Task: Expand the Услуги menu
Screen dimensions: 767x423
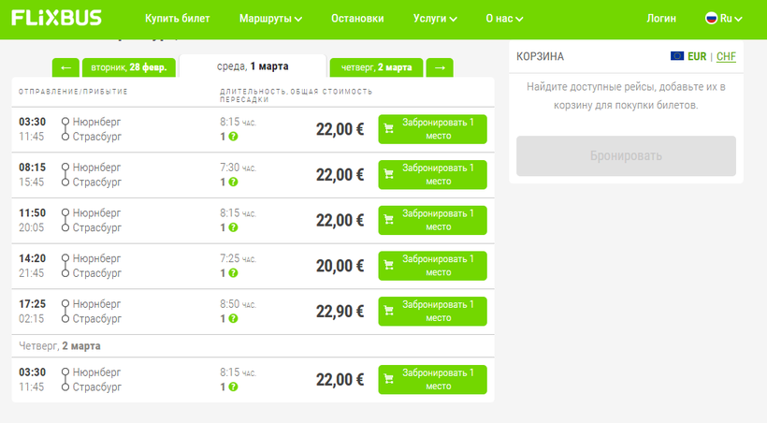Action: (x=435, y=19)
